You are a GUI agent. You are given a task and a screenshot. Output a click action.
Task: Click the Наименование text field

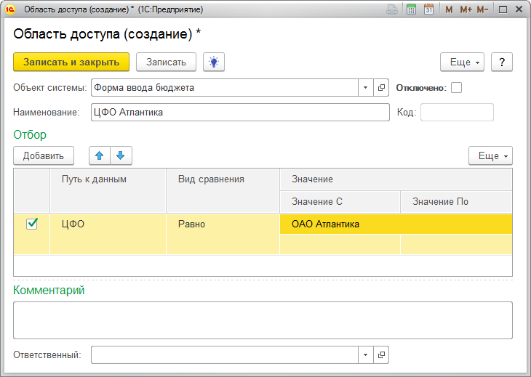tap(240, 112)
